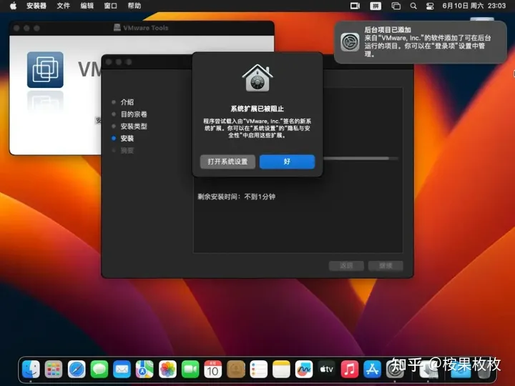
Task: Open the 安装器 menu
Action: [x=36, y=6]
